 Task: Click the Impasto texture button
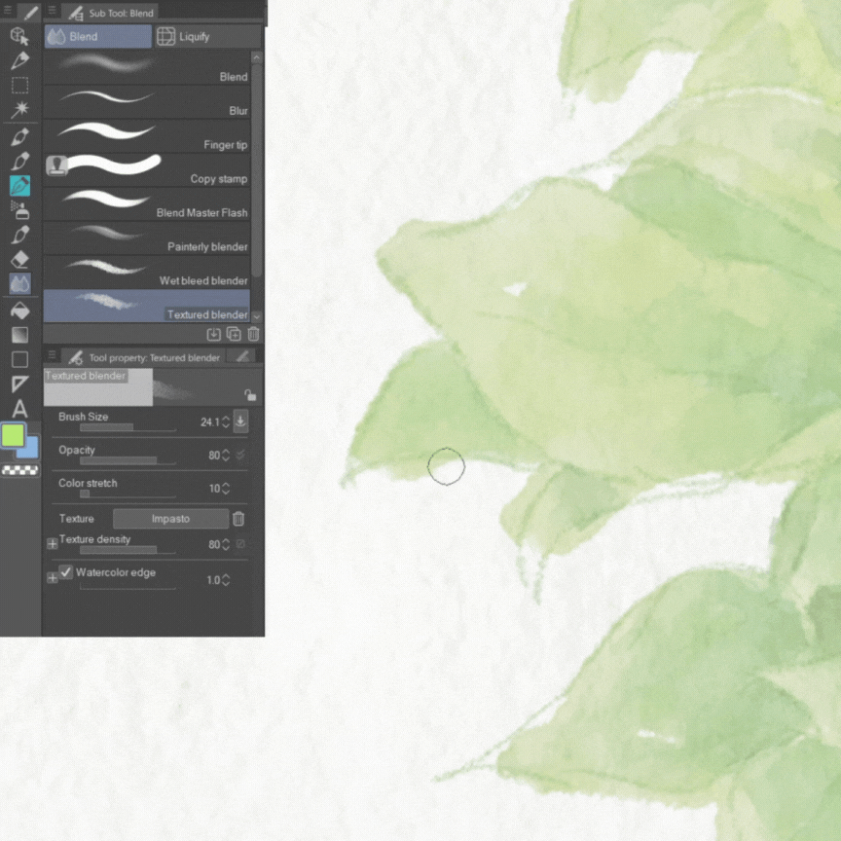[170, 519]
